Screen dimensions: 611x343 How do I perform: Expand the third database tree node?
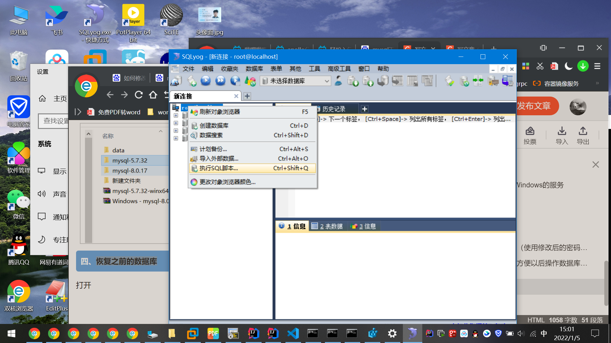pos(176,131)
